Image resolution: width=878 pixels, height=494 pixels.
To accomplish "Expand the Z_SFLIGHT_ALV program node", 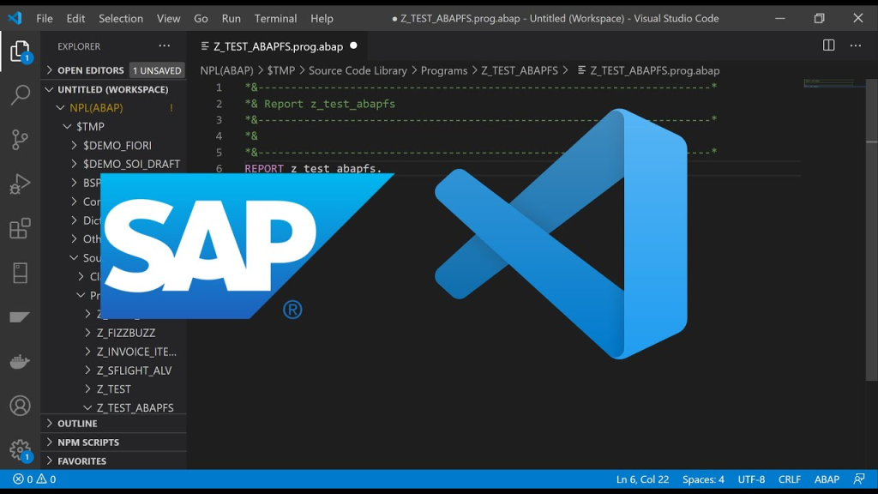I will coord(113,370).
